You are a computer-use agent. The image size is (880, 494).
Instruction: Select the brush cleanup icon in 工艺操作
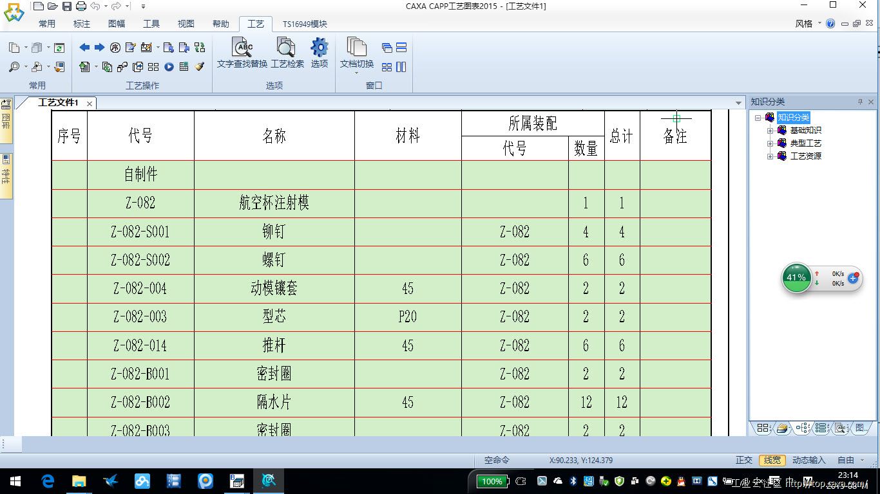coord(198,66)
